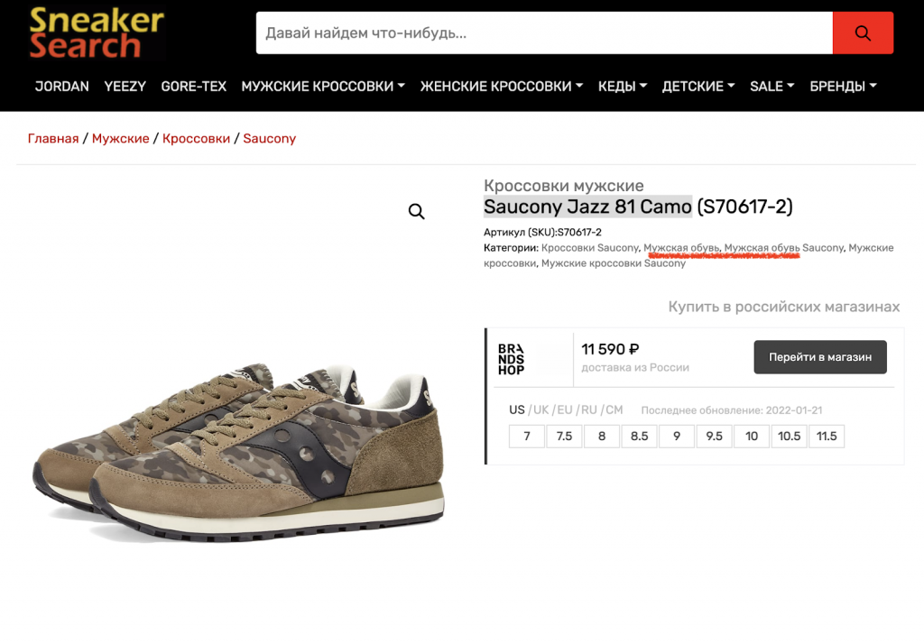Click the Brandshop store logo

point(511,359)
